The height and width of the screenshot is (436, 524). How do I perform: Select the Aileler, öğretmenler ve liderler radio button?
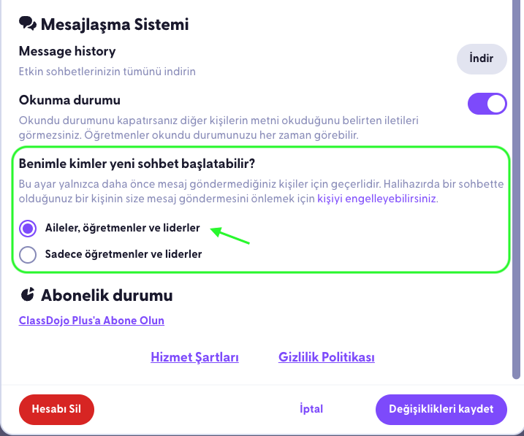tap(28, 229)
